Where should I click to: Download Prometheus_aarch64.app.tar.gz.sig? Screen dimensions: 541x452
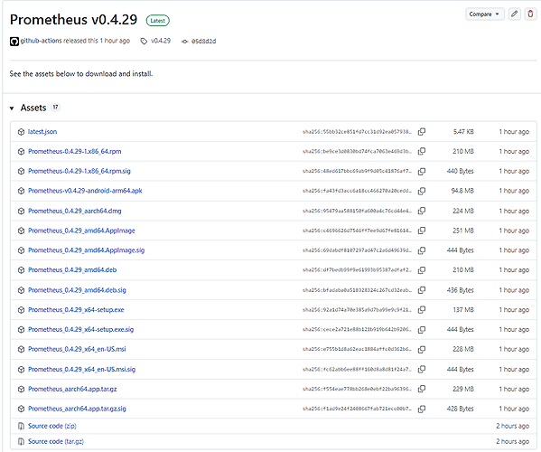tap(77, 409)
